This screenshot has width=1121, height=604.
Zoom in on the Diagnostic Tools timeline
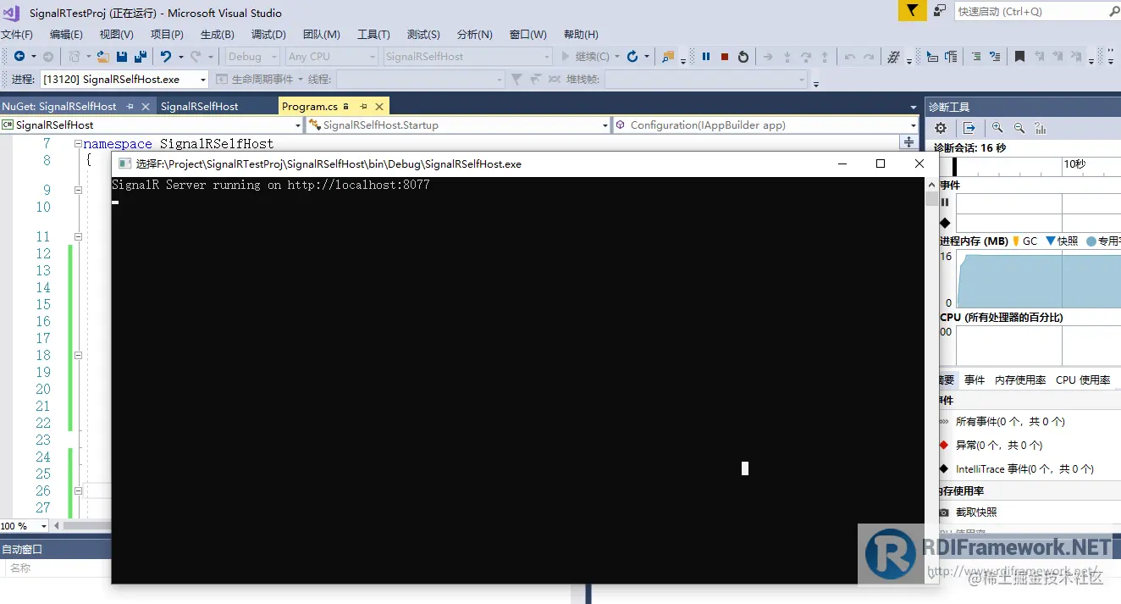997,128
